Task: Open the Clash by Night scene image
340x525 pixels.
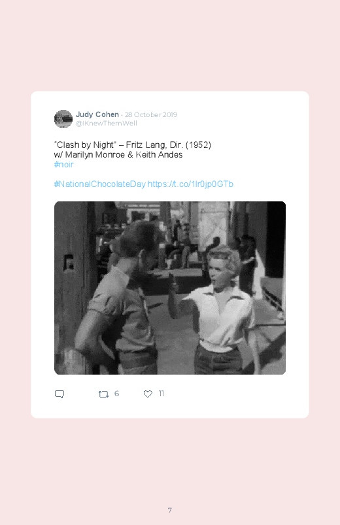Action: [x=170, y=288]
